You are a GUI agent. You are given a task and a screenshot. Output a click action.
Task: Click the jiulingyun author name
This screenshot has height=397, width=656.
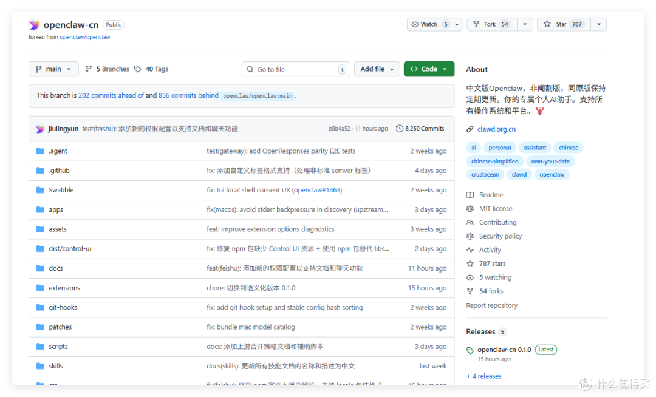click(x=63, y=129)
